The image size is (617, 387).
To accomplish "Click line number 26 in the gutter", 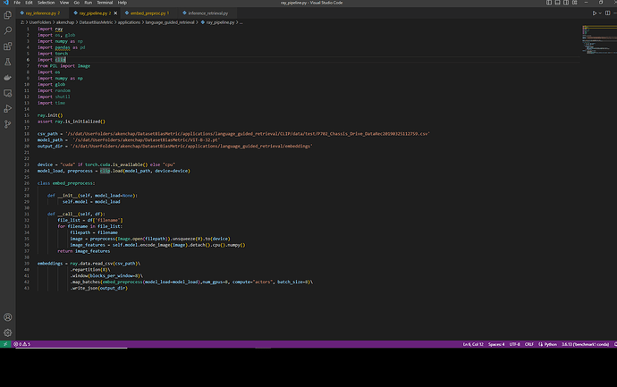I will point(27,183).
